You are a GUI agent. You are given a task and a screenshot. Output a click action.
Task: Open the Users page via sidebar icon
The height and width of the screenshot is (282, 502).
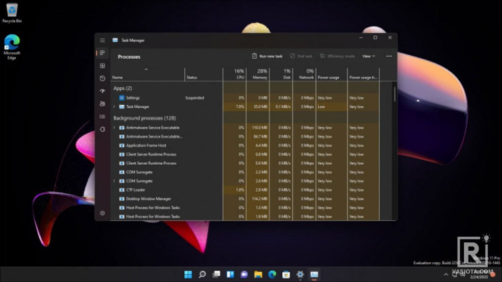pos(102,104)
